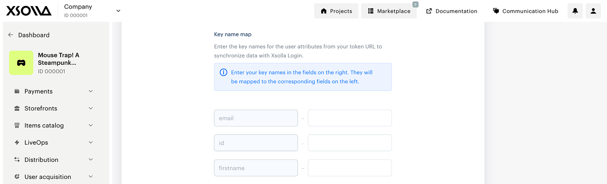Expand the Payments section chevron
The height and width of the screenshot is (184, 607).
pyautogui.click(x=91, y=91)
